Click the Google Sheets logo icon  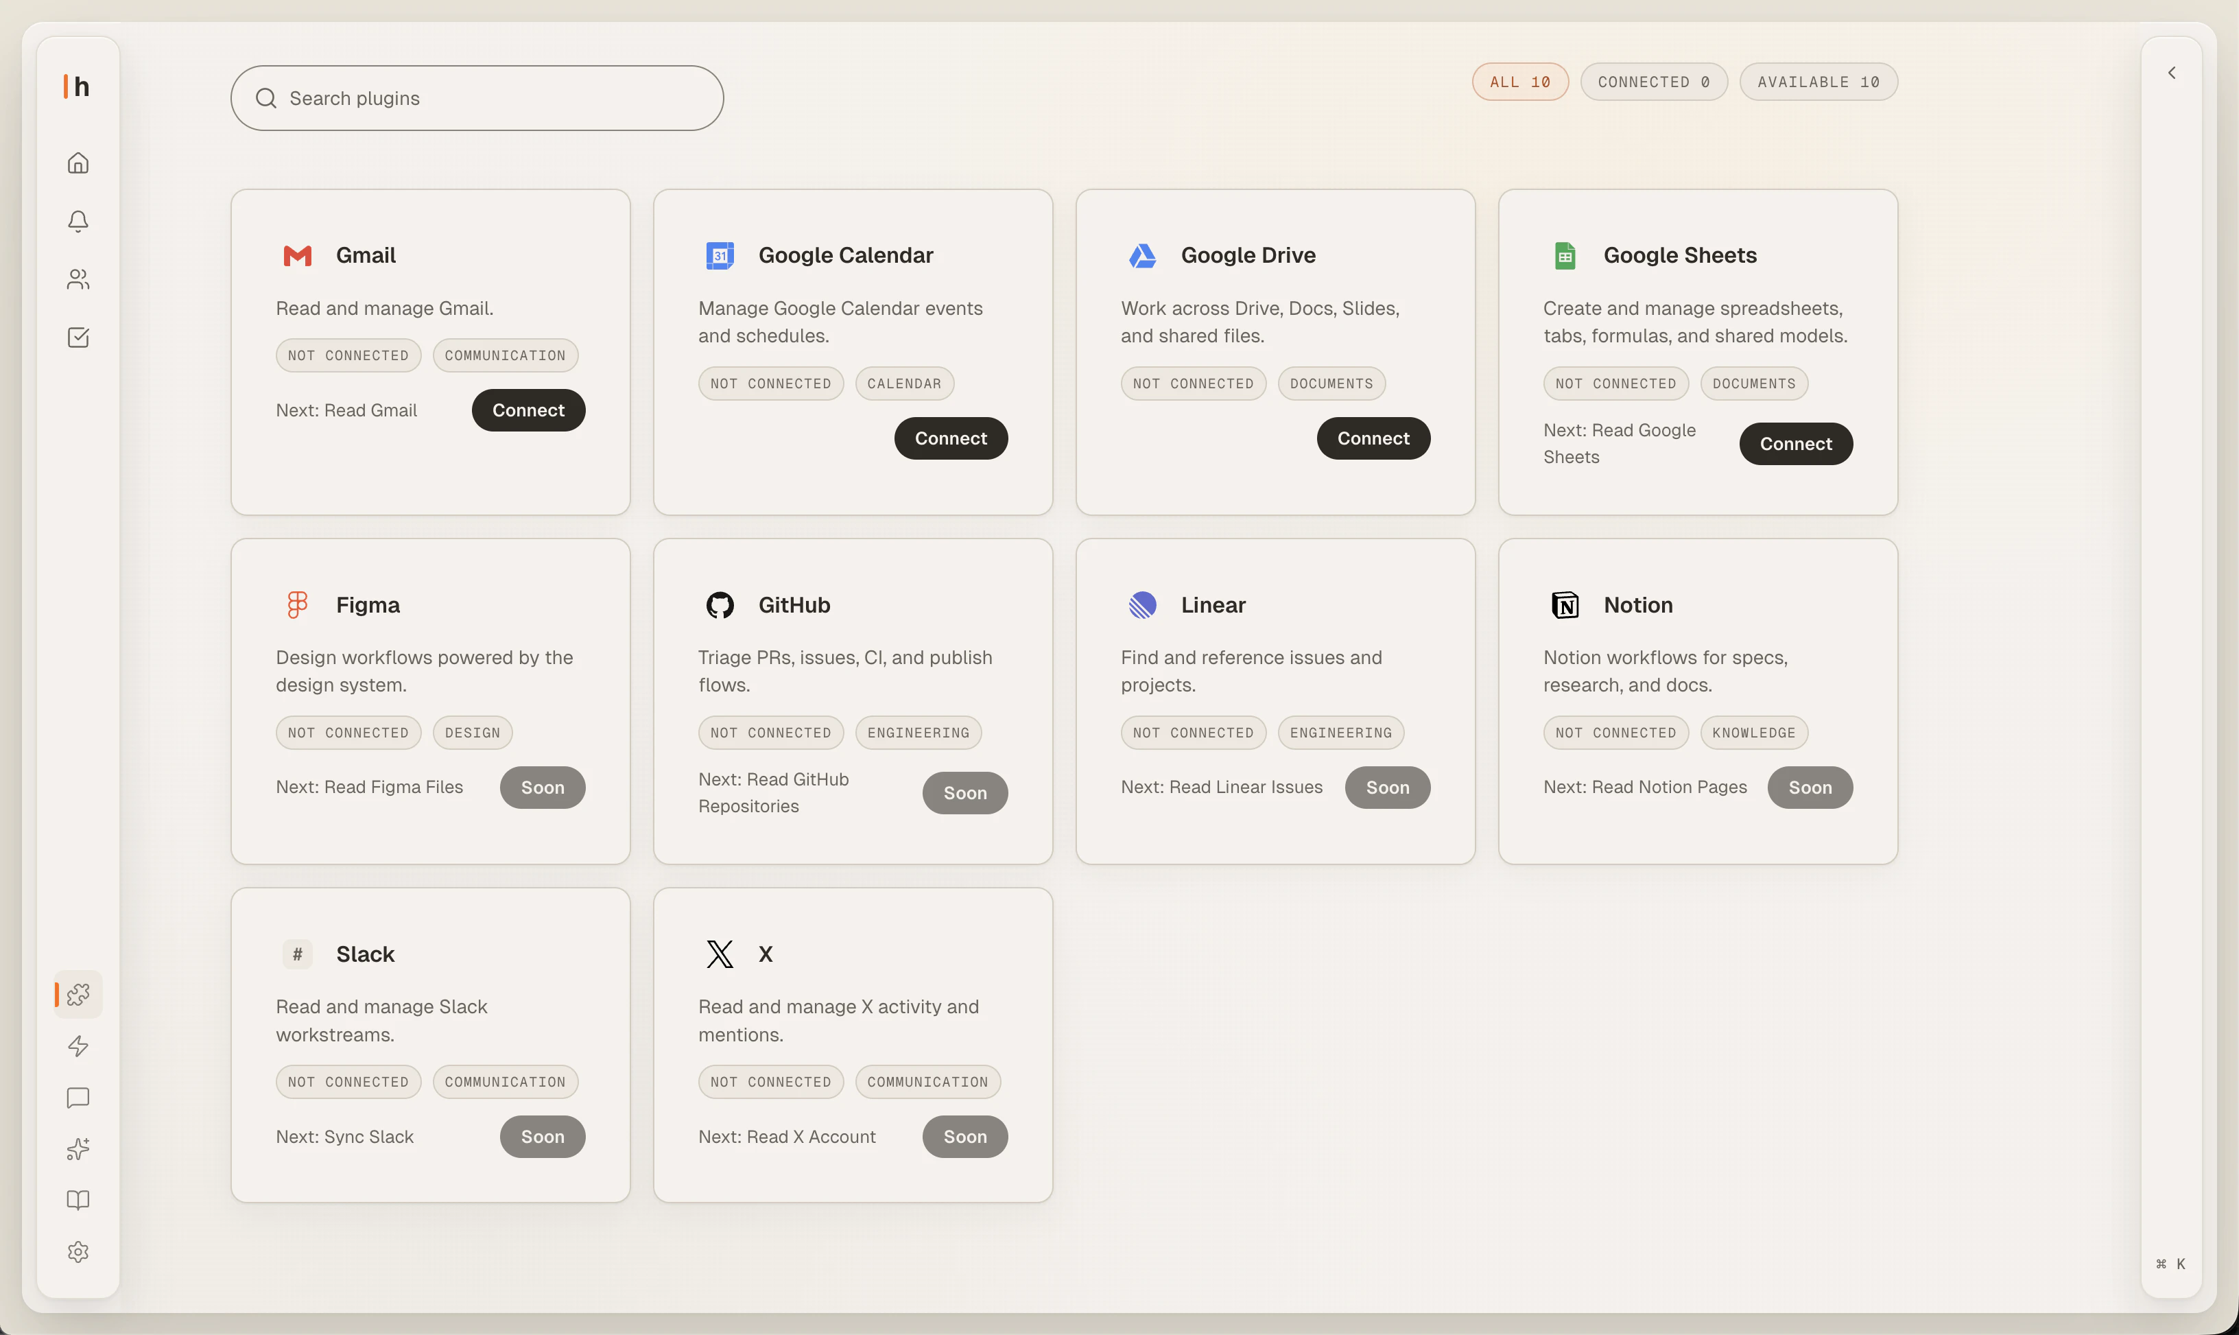1565,255
